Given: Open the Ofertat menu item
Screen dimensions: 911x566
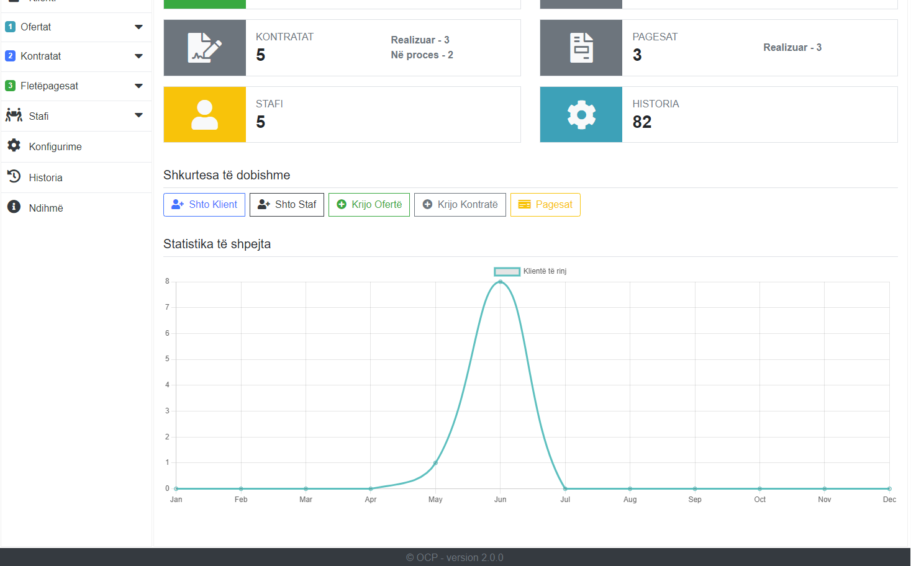Looking at the screenshot, I should point(76,27).
